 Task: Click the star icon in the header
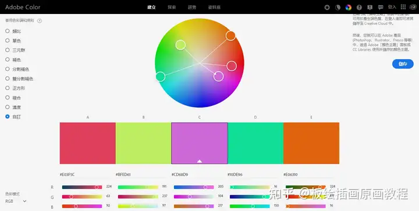[327, 8]
